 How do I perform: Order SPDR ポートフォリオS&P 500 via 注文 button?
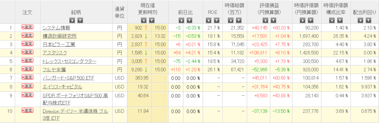click(27, 95)
